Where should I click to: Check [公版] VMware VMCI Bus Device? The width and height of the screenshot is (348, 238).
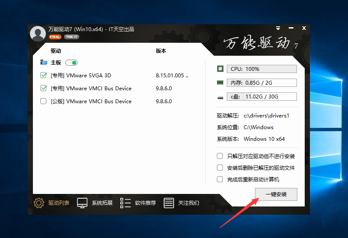pos(43,101)
